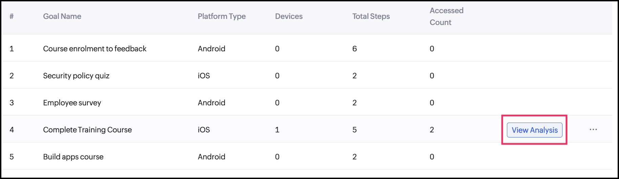Select the Build apps course goal
The image size is (619, 179).
tap(73, 157)
